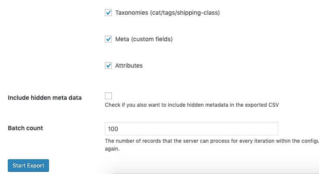Viewport: 319px width, 174px height.
Task: Click the batch count records description text
Action: 212,144
